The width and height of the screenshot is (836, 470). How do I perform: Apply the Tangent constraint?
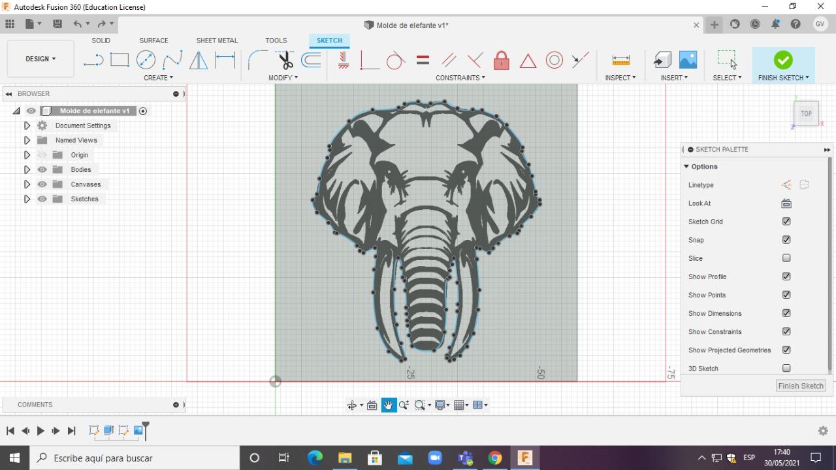[396, 60]
